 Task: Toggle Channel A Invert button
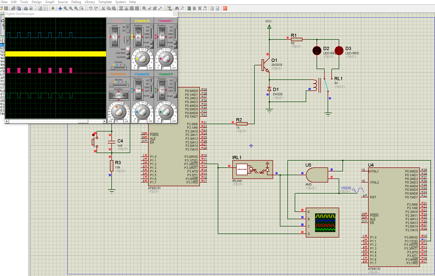point(152,42)
